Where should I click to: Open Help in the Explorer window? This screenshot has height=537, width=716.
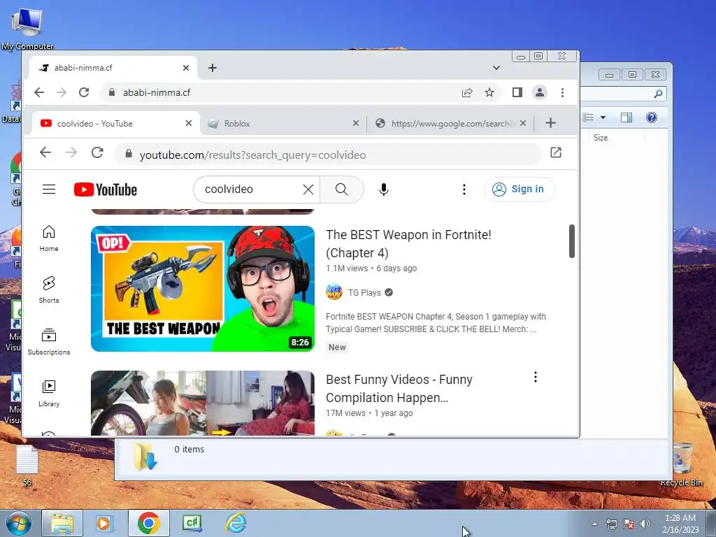tap(652, 117)
